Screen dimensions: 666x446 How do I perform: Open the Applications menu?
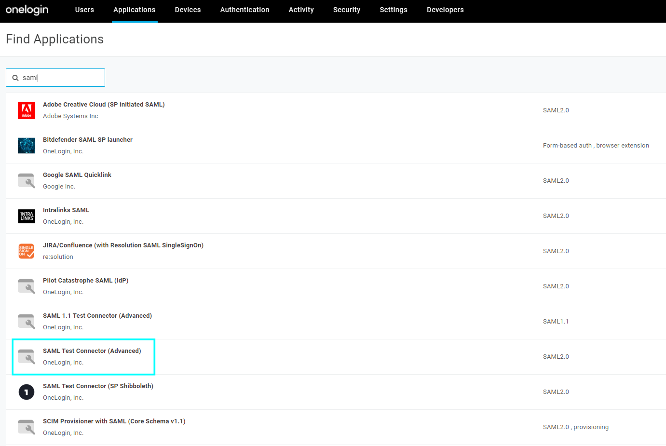tap(135, 10)
